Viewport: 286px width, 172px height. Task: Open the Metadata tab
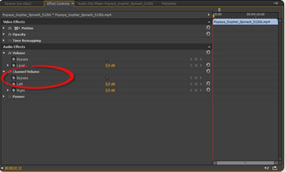[169, 3]
